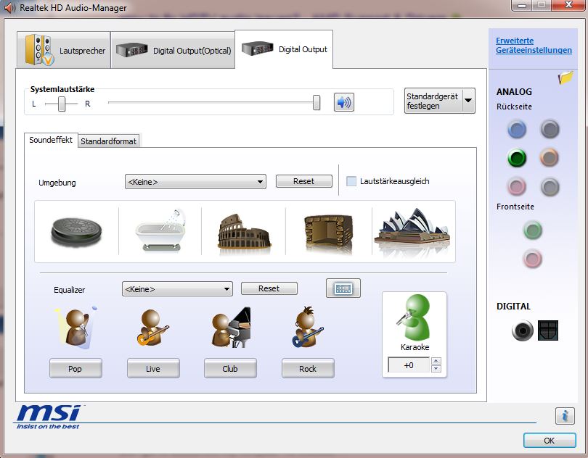Select the Digital Output tab
This screenshot has width=588, height=458.
(x=284, y=49)
